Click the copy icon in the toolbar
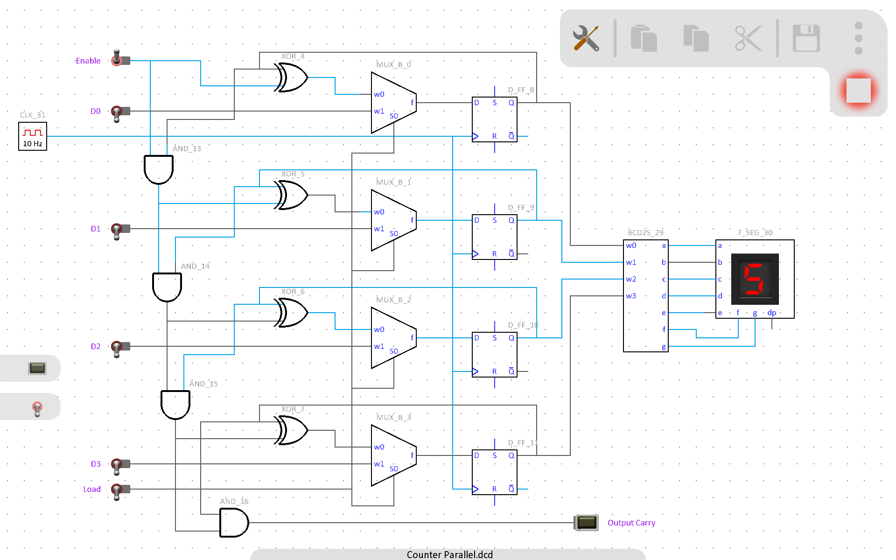 (644, 38)
